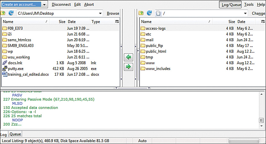
Task: Click the local Browse button
Action: pos(113,13)
